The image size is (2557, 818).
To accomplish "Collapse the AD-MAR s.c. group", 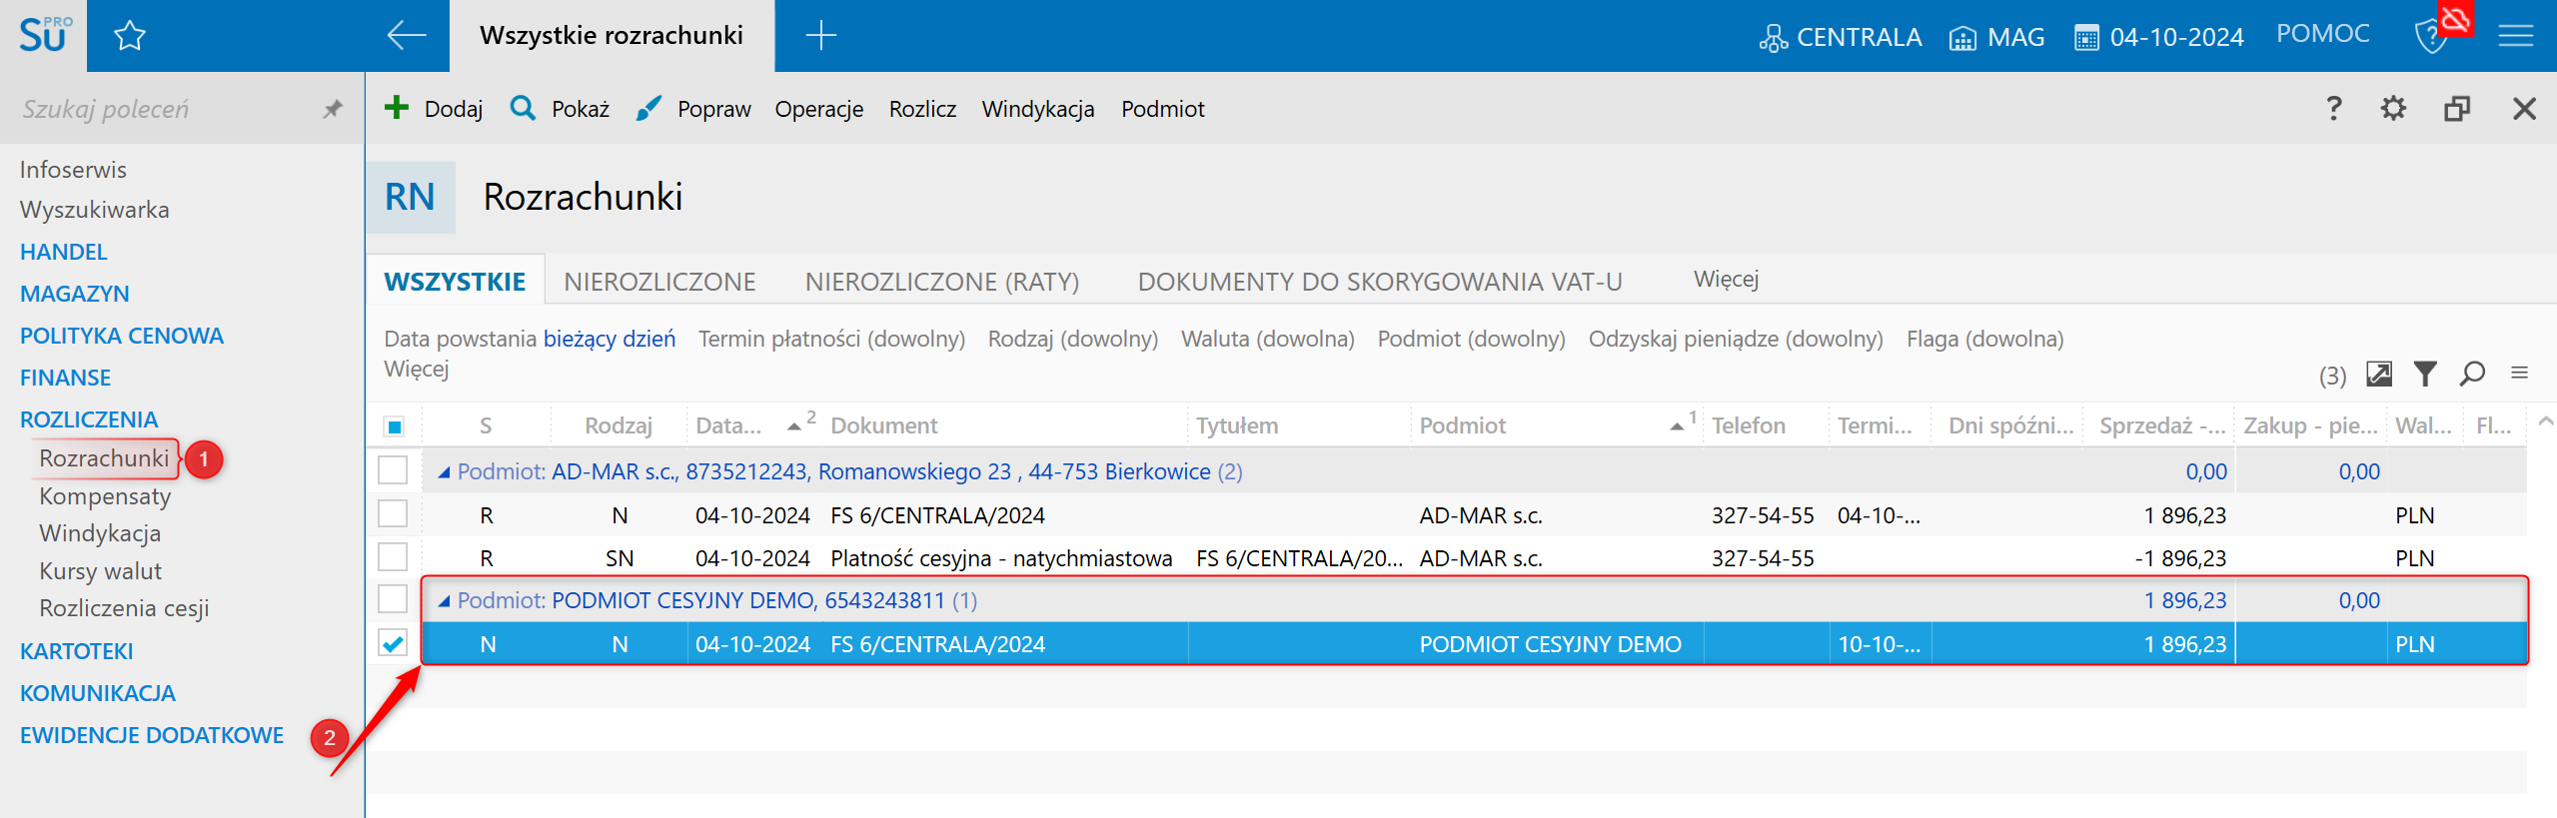I will coord(444,472).
